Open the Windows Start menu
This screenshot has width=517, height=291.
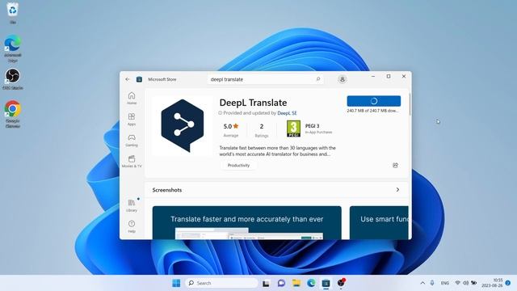tap(176, 283)
